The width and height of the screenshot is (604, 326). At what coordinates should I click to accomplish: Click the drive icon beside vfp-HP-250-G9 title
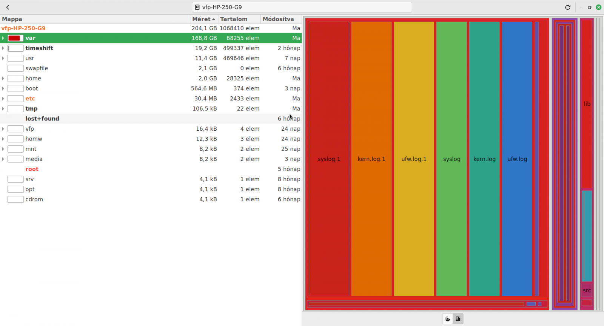coord(197,7)
